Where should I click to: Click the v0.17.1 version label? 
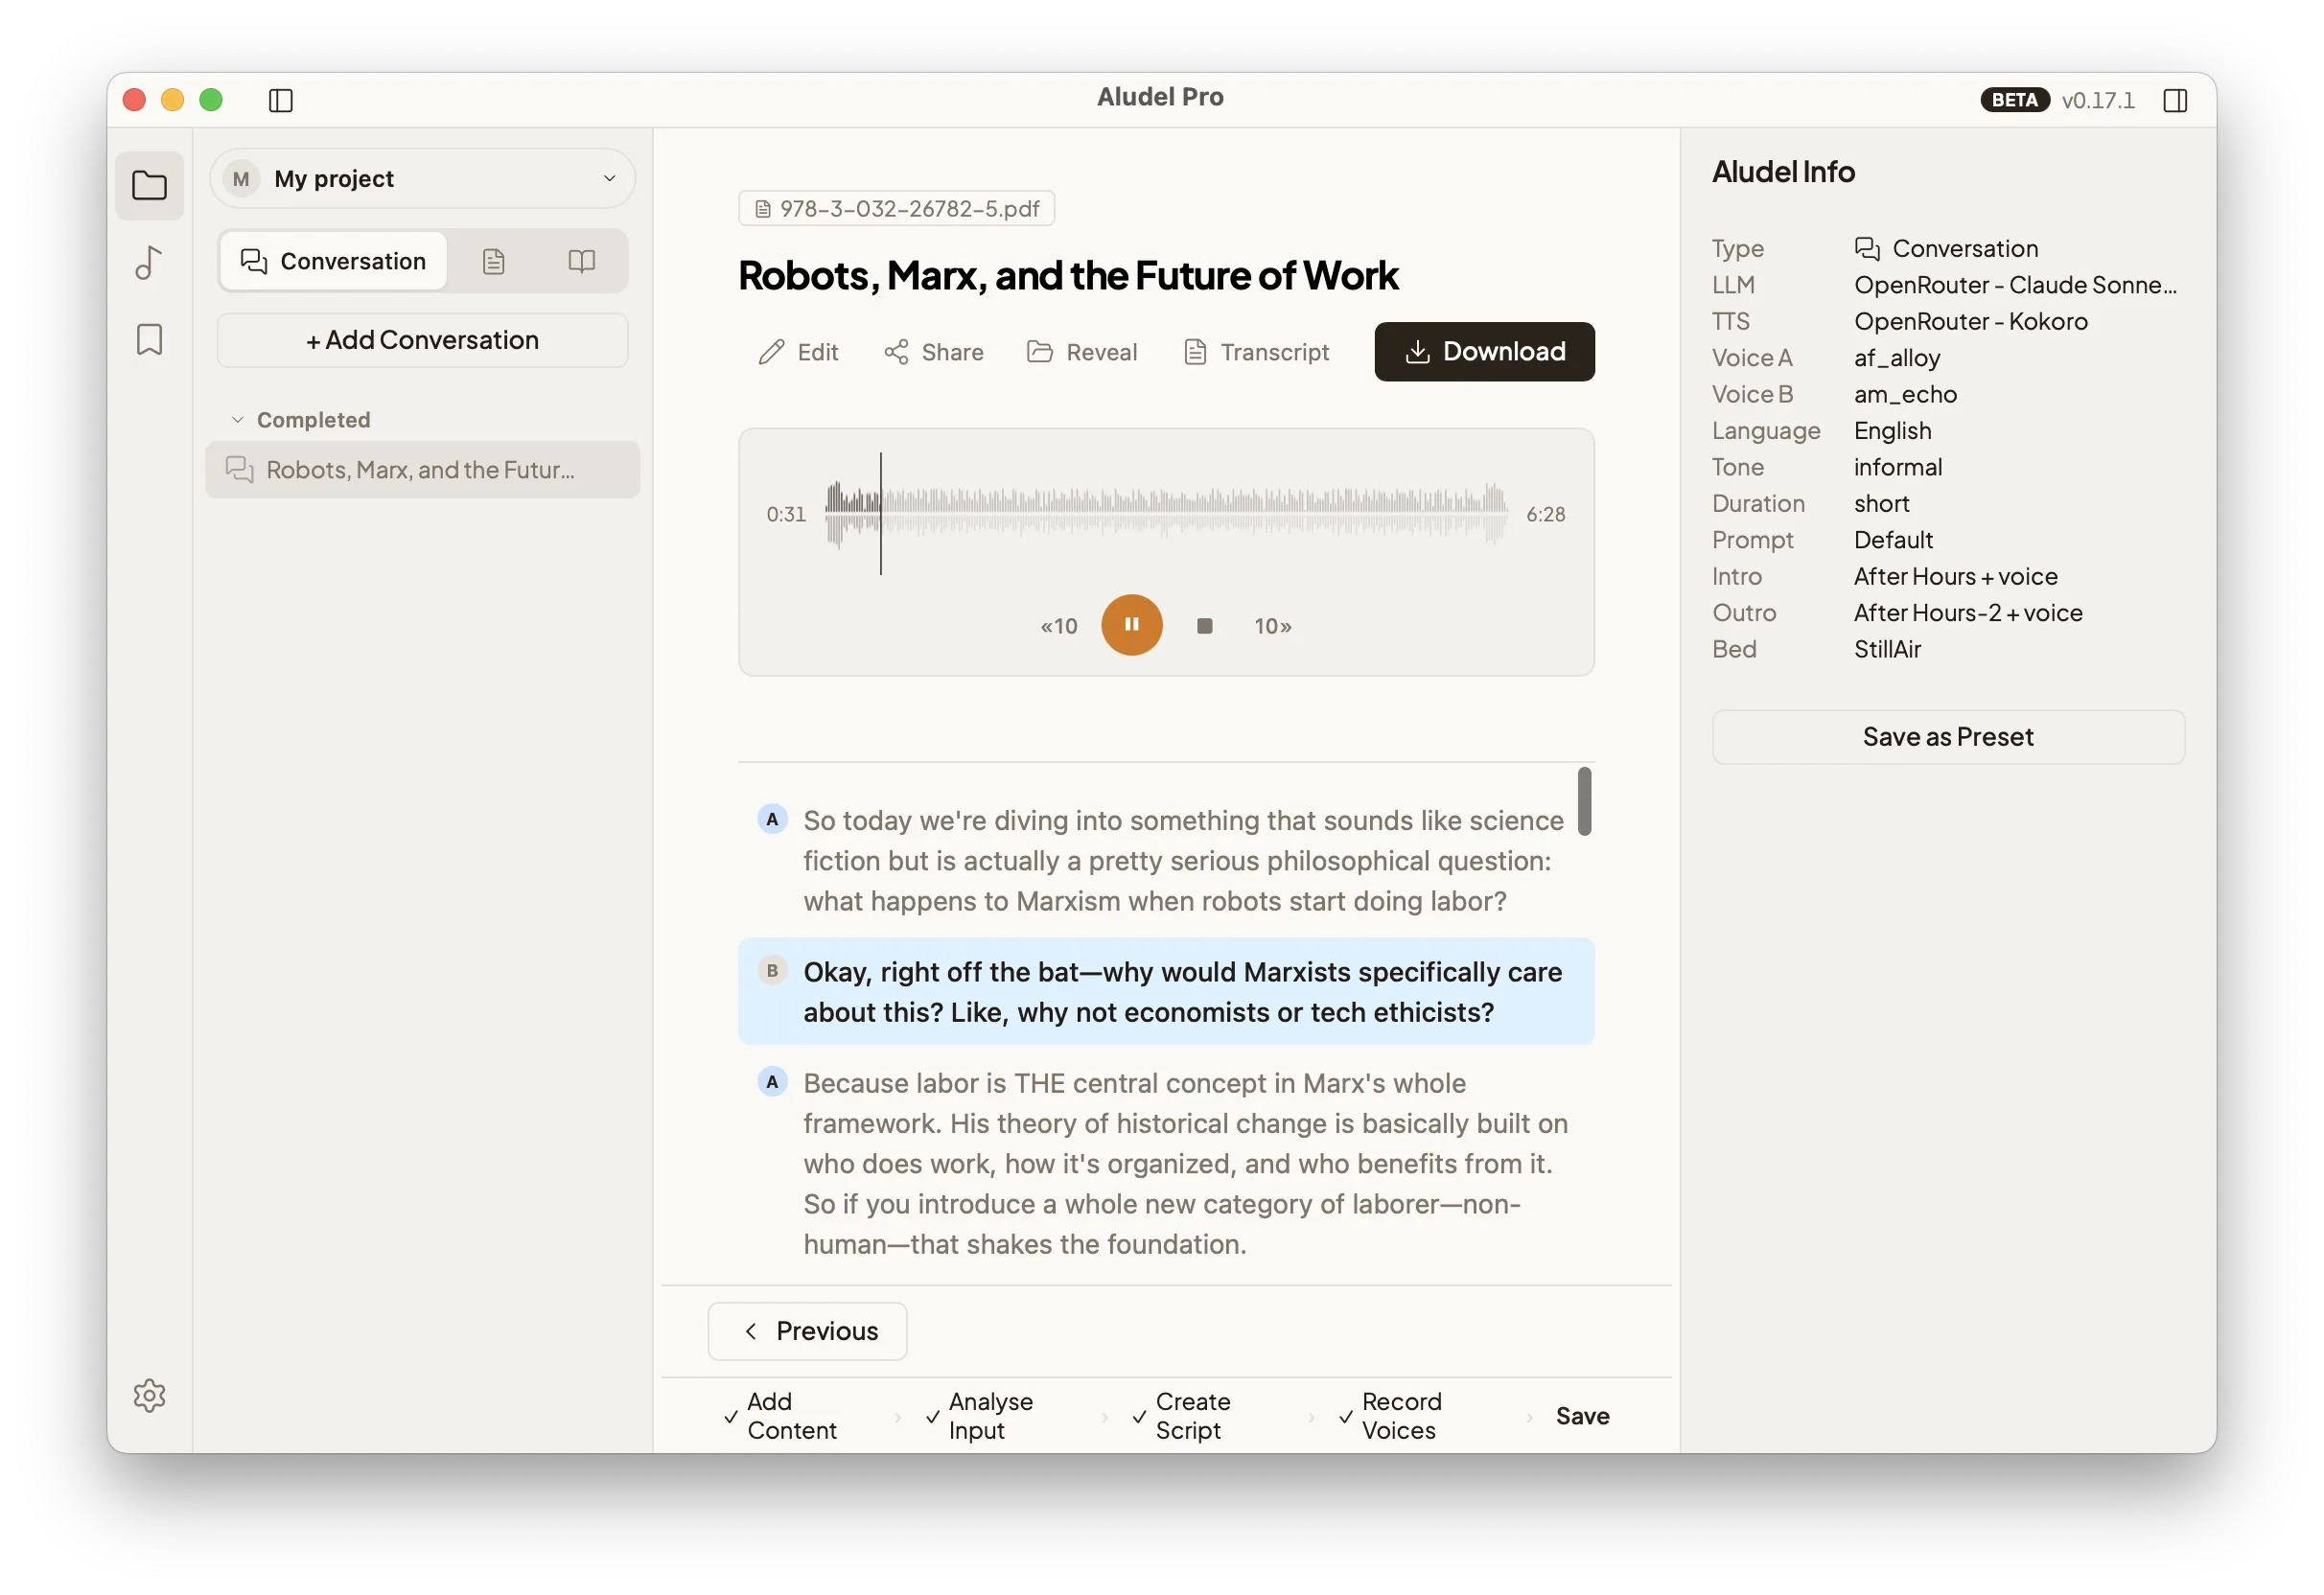[2097, 100]
